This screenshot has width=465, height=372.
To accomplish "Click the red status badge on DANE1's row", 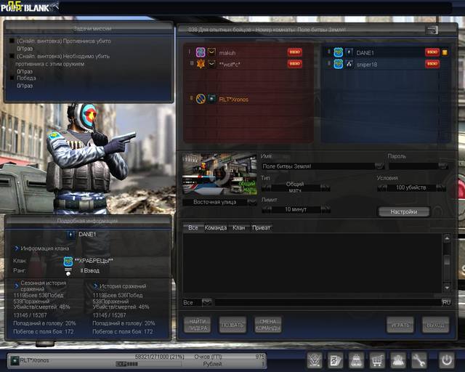I will 432,52.
